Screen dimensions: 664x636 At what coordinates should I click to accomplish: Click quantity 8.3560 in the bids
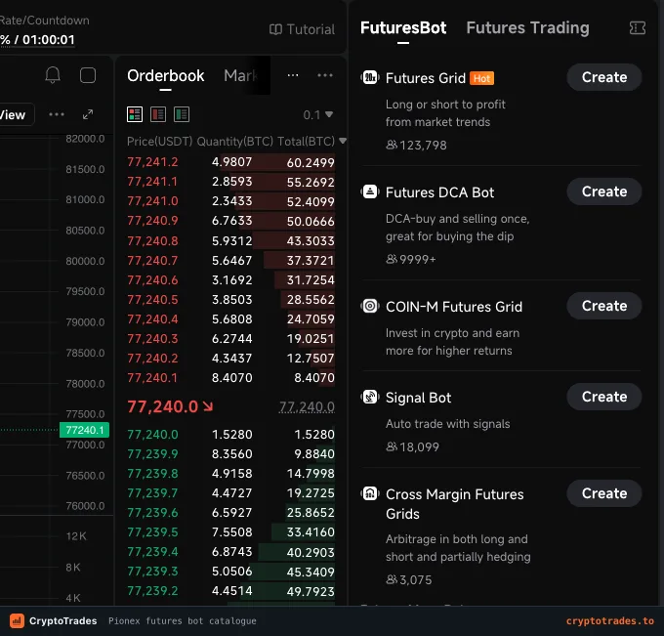click(x=232, y=454)
